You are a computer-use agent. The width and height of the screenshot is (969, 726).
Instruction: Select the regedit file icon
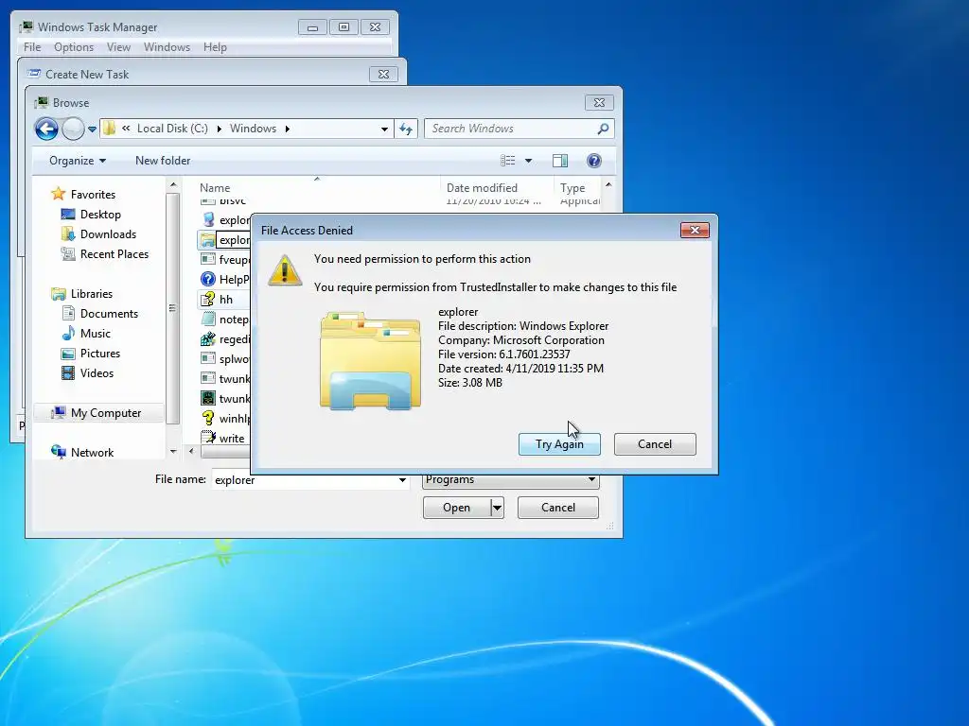208,339
